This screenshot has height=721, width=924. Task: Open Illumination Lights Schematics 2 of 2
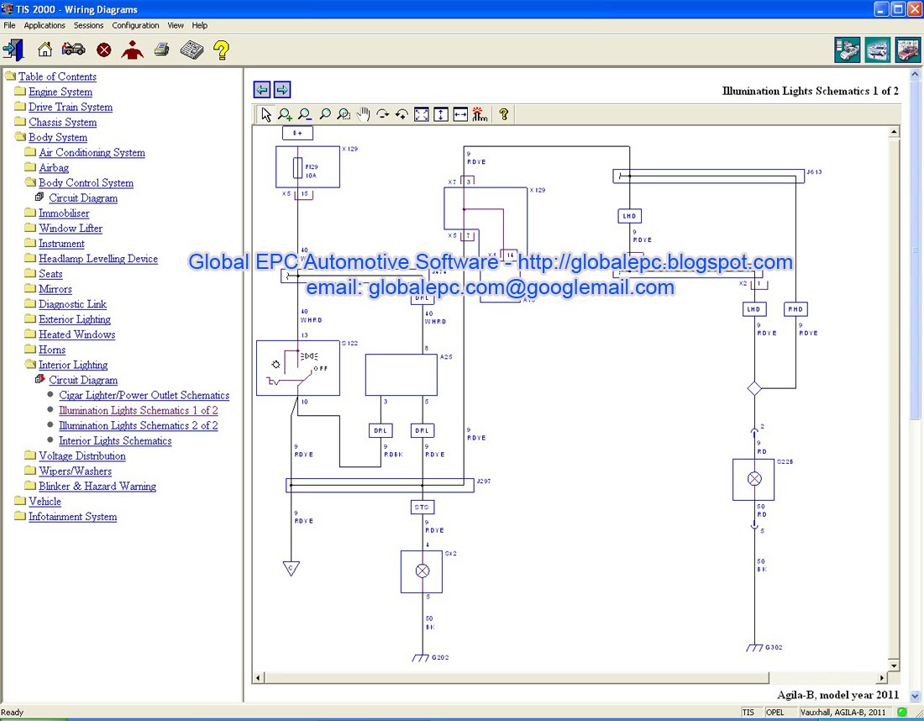click(x=139, y=426)
